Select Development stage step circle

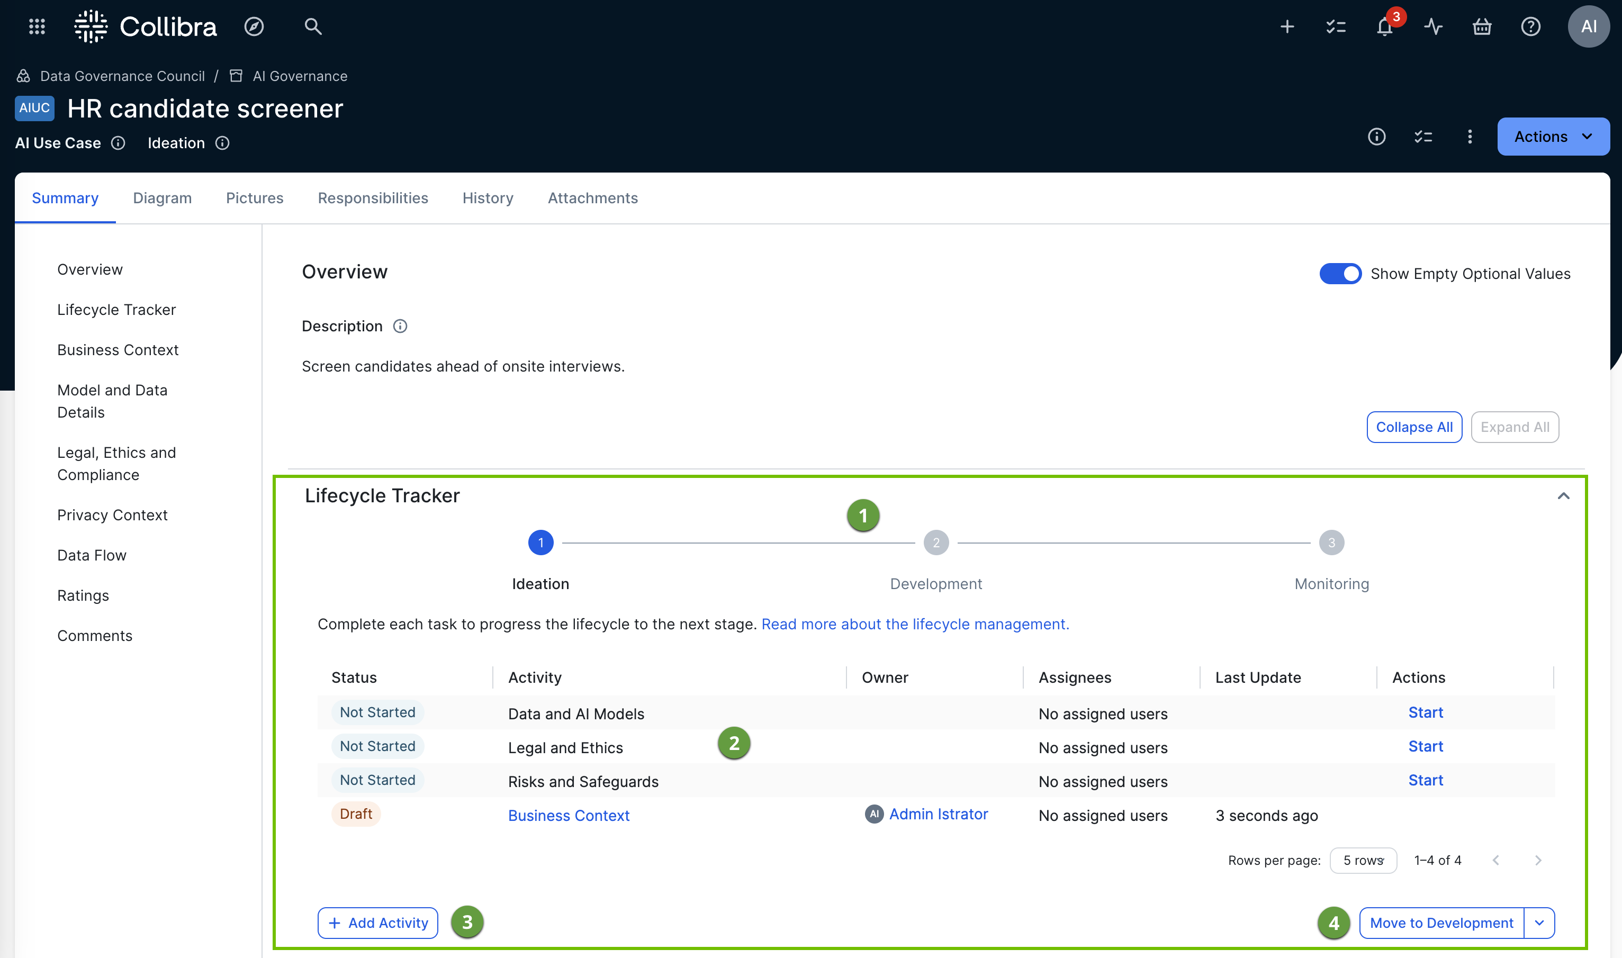pyautogui.click(x=935, y=543)
